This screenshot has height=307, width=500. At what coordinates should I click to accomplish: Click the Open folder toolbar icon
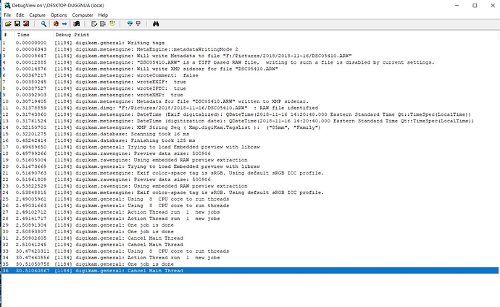click(9, 24)
